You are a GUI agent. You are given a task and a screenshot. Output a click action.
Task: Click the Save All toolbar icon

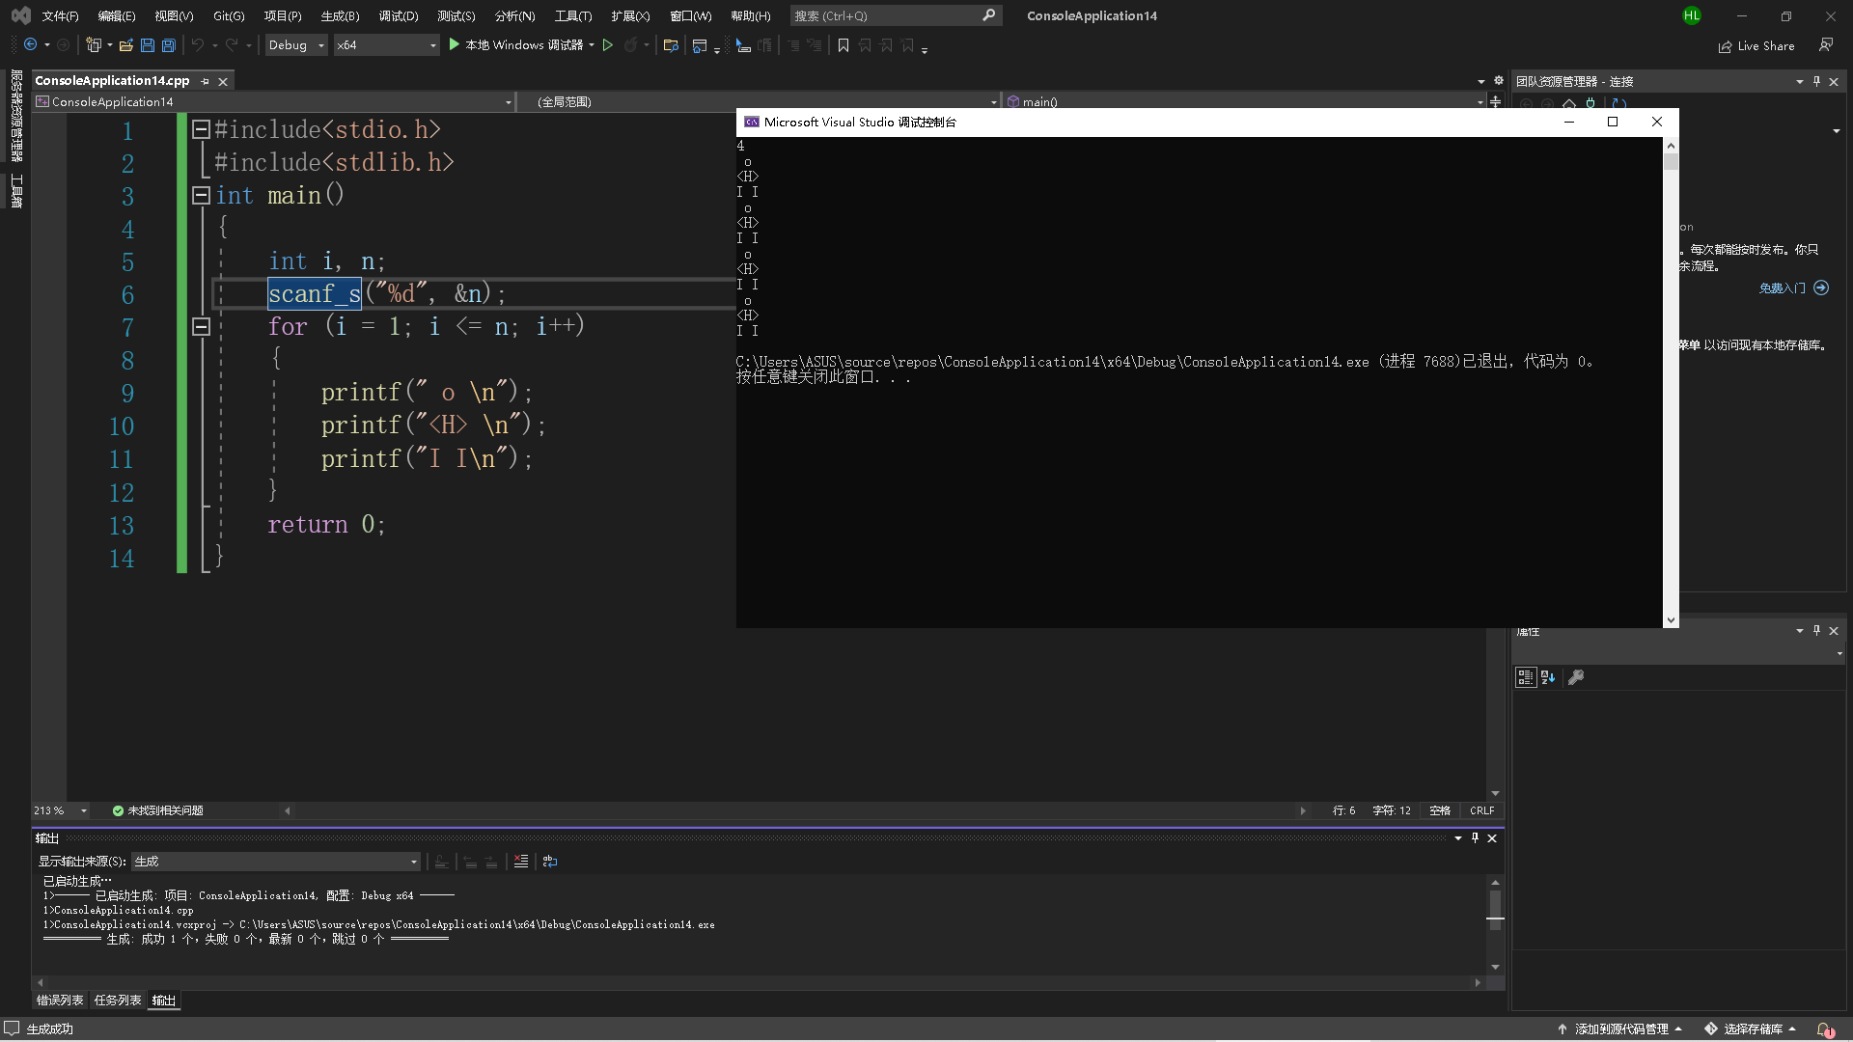(x=169, y=45)
